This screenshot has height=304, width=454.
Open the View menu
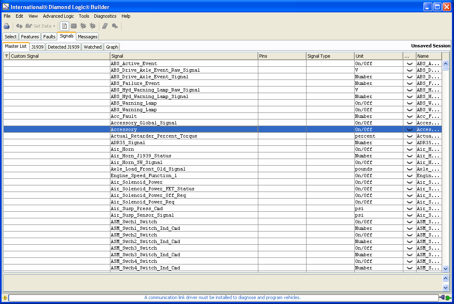[33, 16]
